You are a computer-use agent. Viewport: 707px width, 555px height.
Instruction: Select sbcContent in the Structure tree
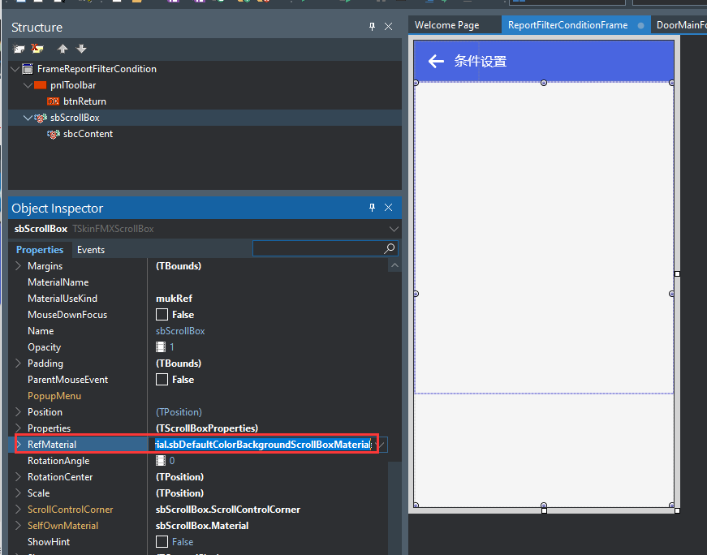[88, 134]
